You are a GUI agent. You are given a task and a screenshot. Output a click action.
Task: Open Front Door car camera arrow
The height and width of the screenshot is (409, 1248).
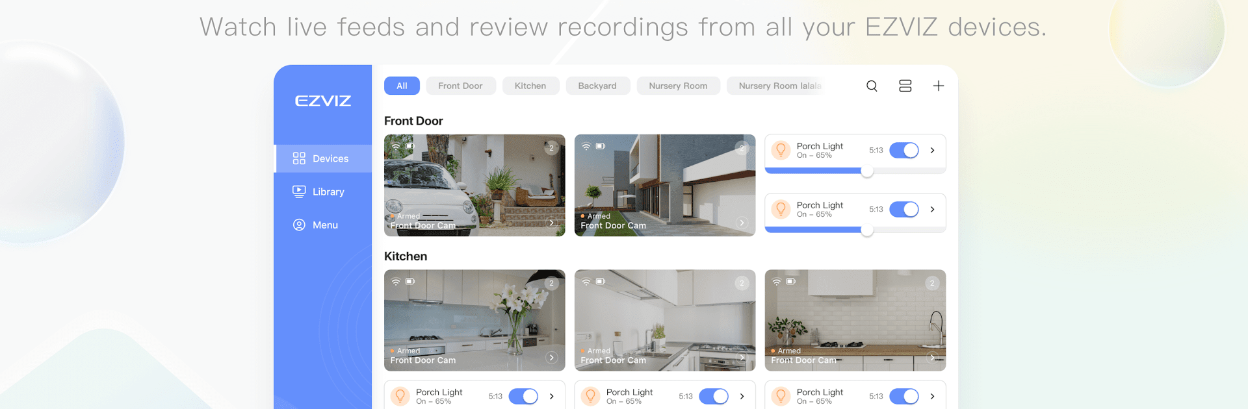pos(552,223)
